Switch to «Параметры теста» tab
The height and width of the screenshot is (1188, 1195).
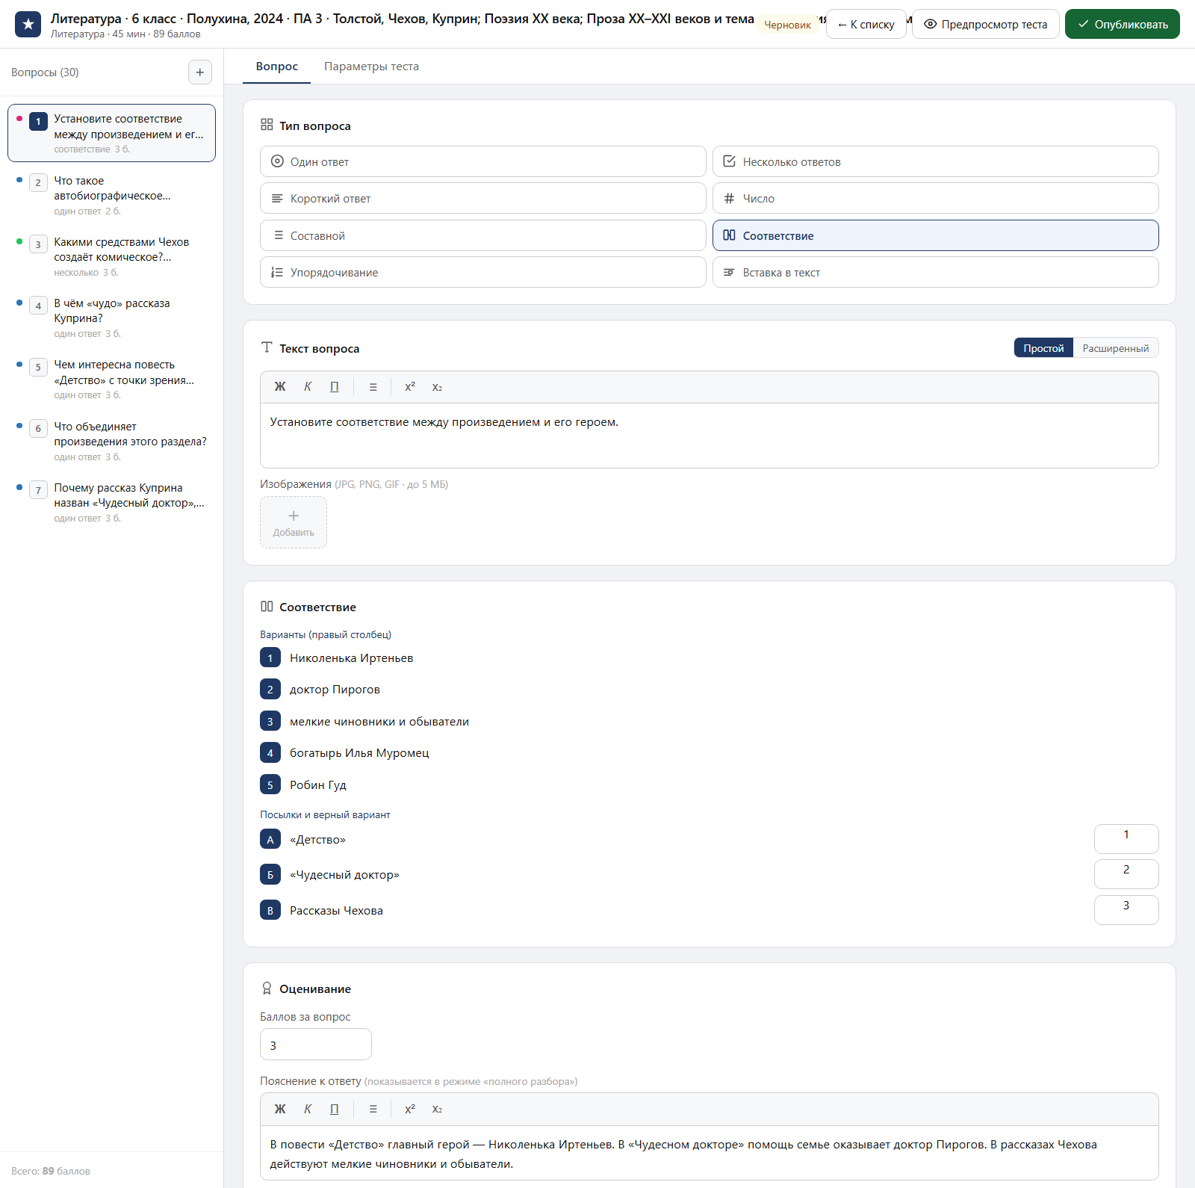click(x=371, y=66)
